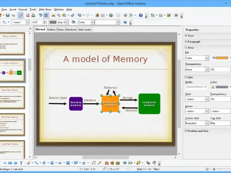Collapse the Area section in Properties
Screen dimensions: 231x173
point(186,47)
